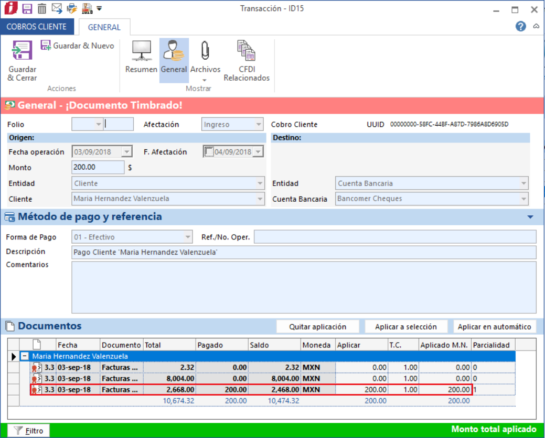Toggle the F. Afectación date checkbox
The height and width of the screenshot is (438, 545).
209,152
